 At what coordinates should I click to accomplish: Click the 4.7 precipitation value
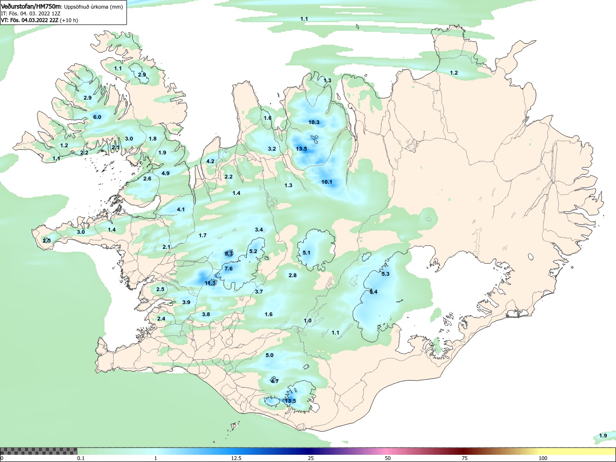275,381
